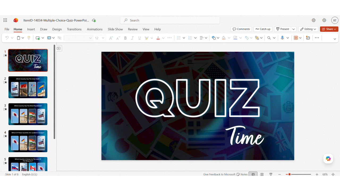The height and width of the screenshot is (191, 340).
Task: Click the Shapes insert icon
Action: (x=214, y=38)
